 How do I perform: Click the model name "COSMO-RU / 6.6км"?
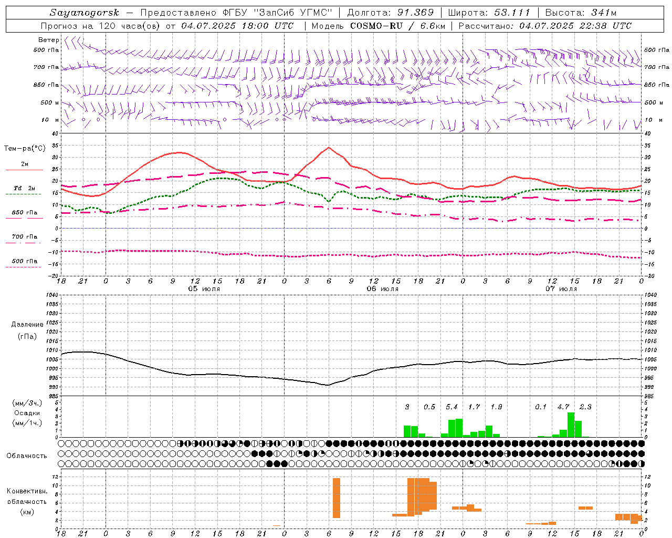(x=398, y=26)
